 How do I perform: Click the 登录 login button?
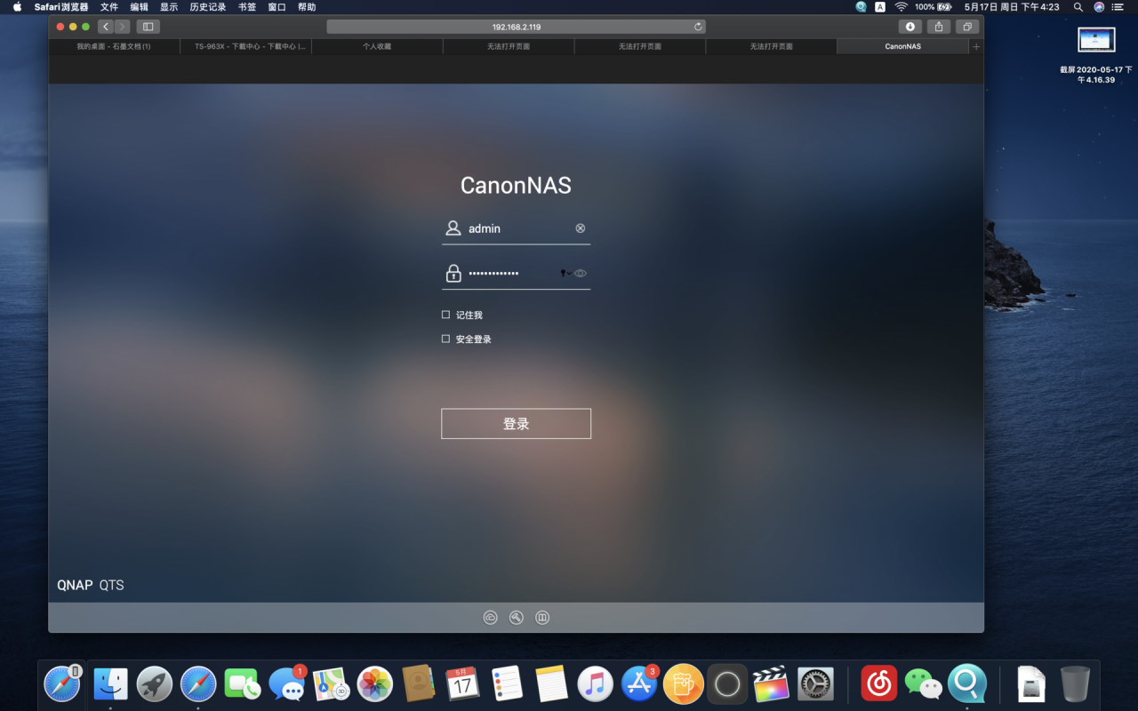(516, 424)
